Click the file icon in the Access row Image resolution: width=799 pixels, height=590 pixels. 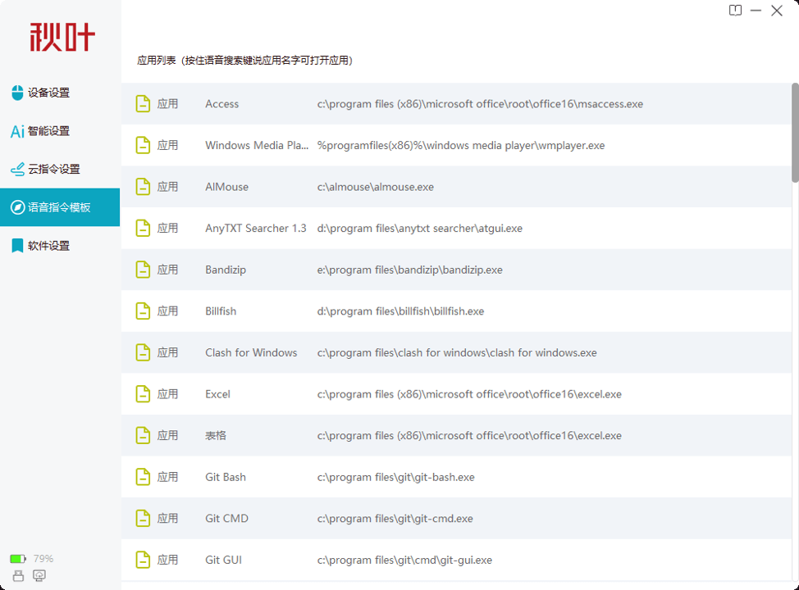[143, 104]
